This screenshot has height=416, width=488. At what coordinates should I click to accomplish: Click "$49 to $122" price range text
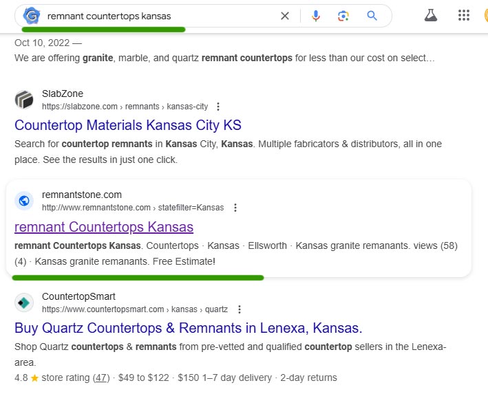click(x=143, y=377)
